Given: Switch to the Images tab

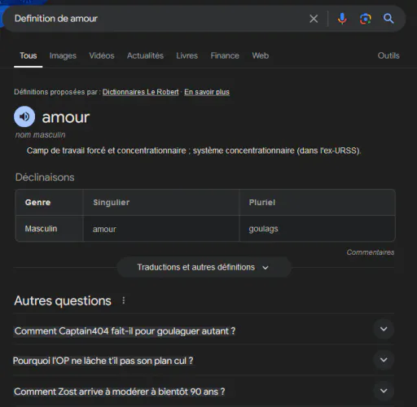Looking at the screenshot, I should point(63,55).
